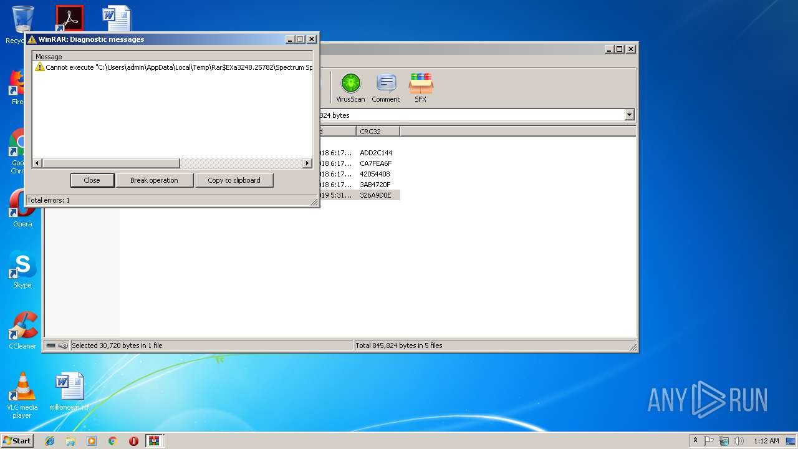The image size is (798, 449).
Task: Launch Chrome from the taskbar
Action: [113, 441]
